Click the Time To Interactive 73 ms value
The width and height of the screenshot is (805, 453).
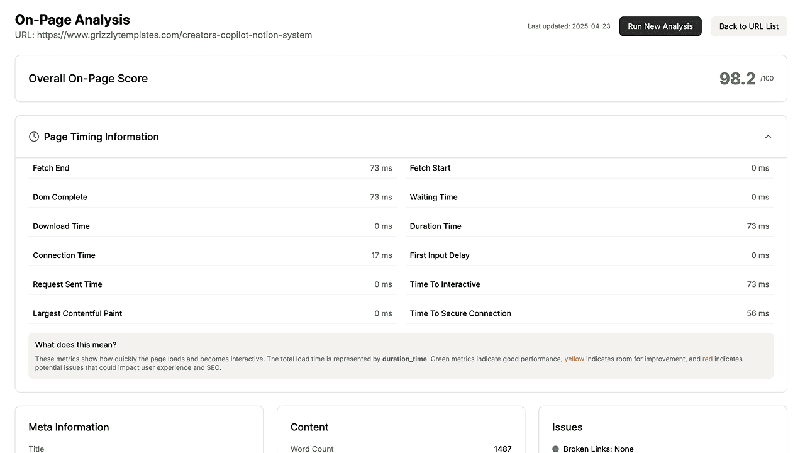pos(758,284)
